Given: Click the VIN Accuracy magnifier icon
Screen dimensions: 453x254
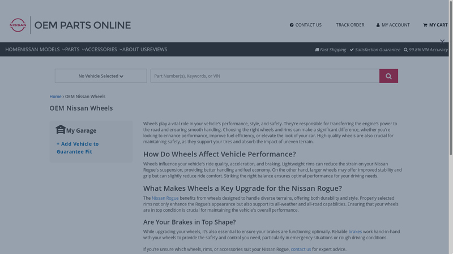Looking at the screenshot, I should coord(405,50).
